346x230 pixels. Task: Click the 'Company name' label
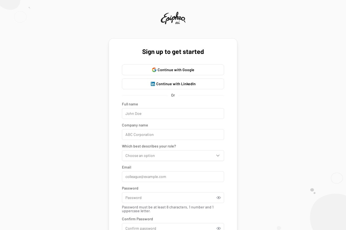coord(135,125)
